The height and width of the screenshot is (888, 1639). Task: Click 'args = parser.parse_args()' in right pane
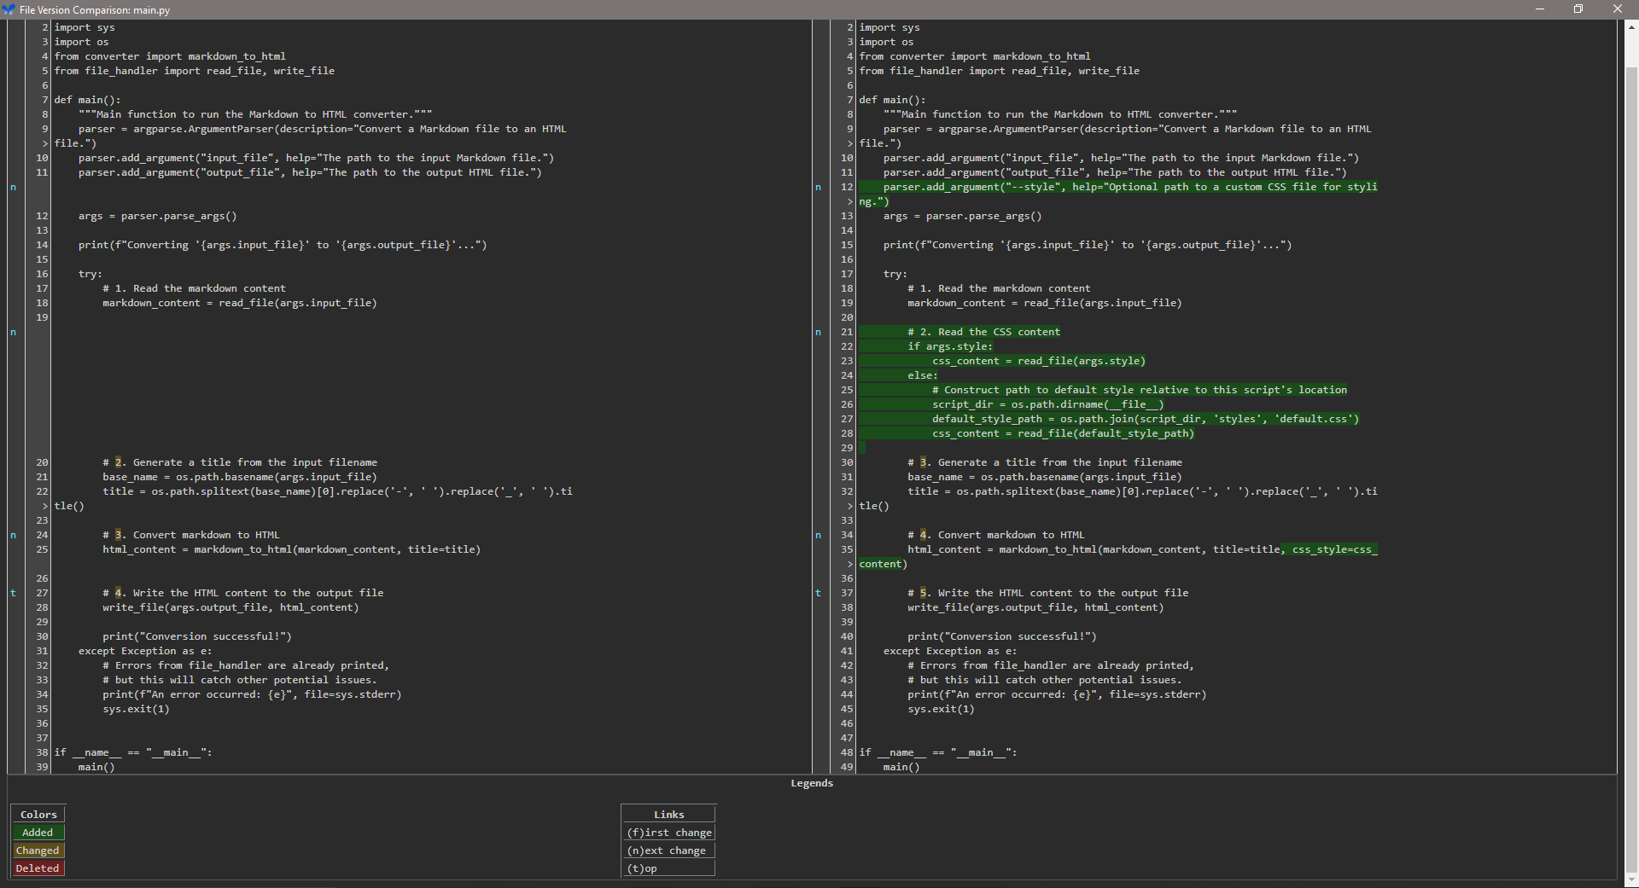[x=963, y=217]
